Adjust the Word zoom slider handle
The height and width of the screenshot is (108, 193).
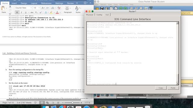pyautogui.click(x=72, y=103)
